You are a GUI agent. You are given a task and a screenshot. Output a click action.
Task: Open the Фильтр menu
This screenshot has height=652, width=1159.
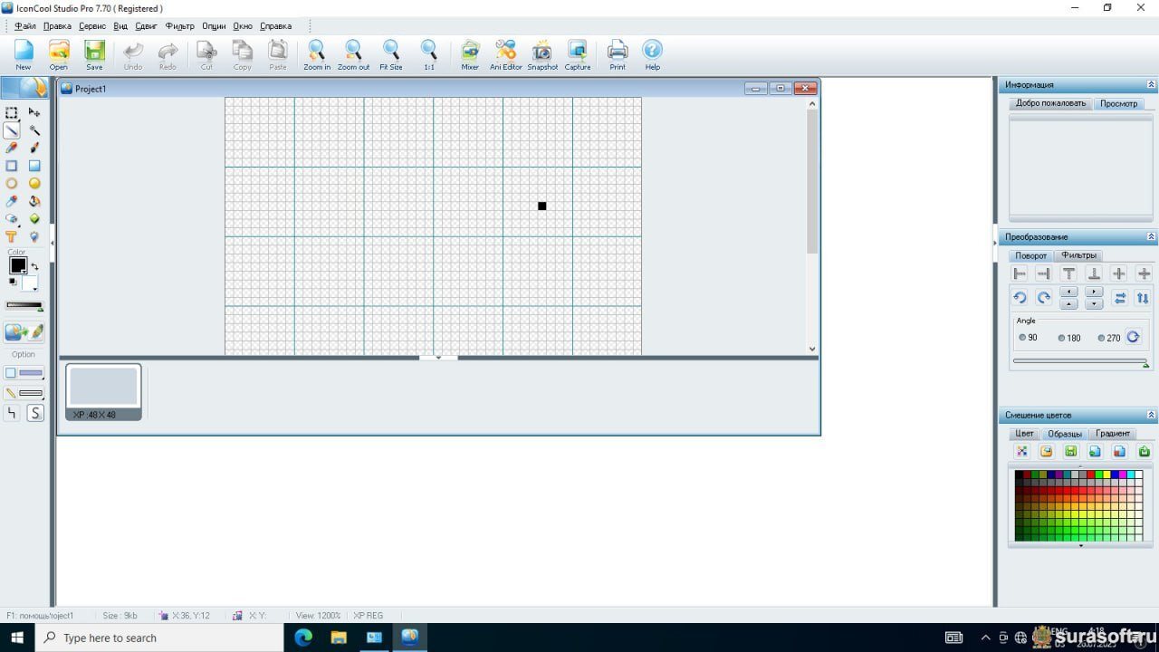[180, 26]
